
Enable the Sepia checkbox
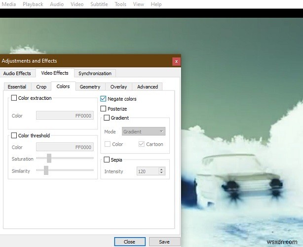[107, 160]
